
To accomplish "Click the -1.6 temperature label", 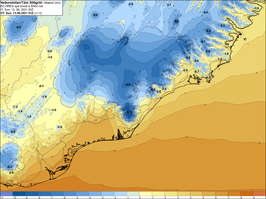I will pos(29,117).
